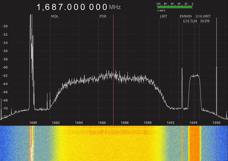Click the 1692 frequency axis label
Viewport: 228px width, 161px height.
coord(170,123)
